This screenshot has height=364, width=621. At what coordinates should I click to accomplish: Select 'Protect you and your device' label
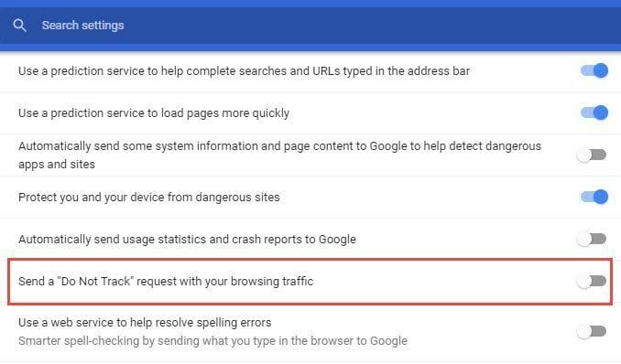149,197
